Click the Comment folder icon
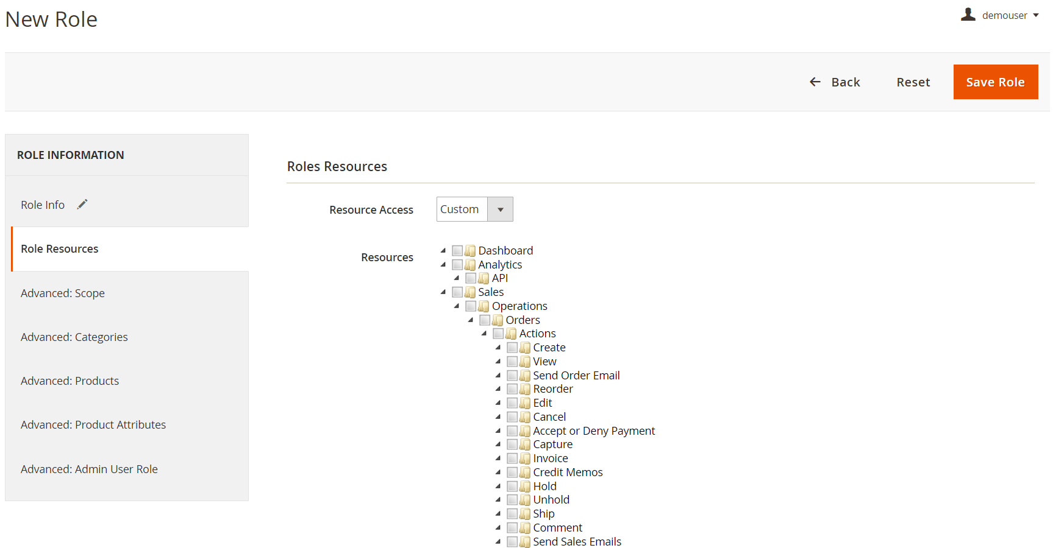The height and width of the screenshot is (548, 1053). click(x=525, y=528)
